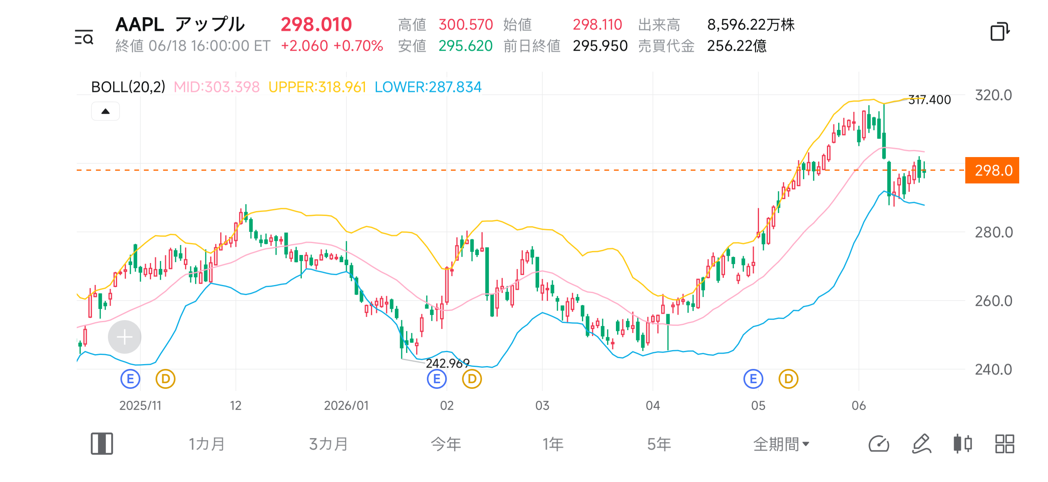The image size is (1048, 482).
Task: Select the drawing pencil tool
Action: [x=921, y=444]
